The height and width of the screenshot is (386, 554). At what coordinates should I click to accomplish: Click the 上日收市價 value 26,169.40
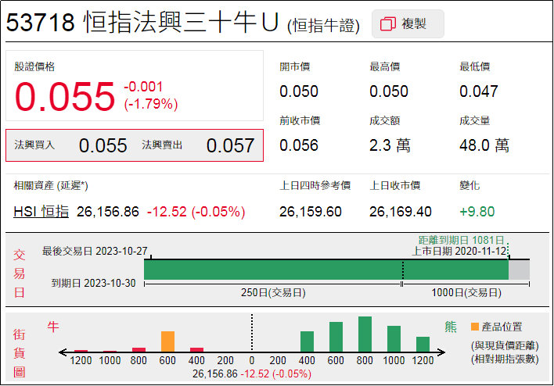[x=401, y=212]
